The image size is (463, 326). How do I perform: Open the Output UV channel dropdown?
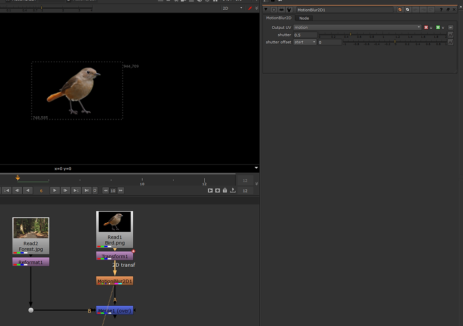[357, 27]
